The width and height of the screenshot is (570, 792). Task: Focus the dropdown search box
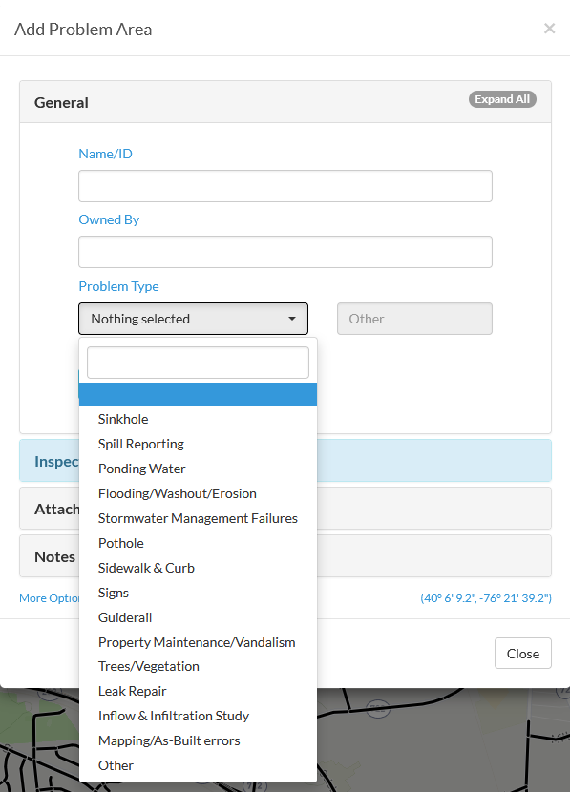(x=198, y=363)
